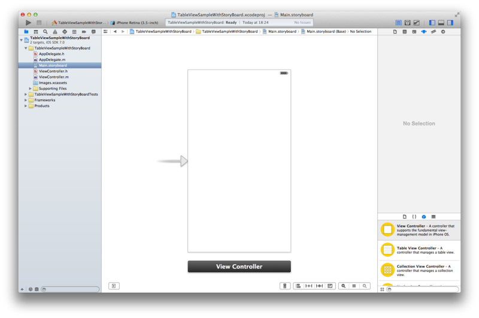Open the Log navigator
Image resolution: width=479 pixels, height=318 pixels.
pyautogui.click(x=93, y=32)
